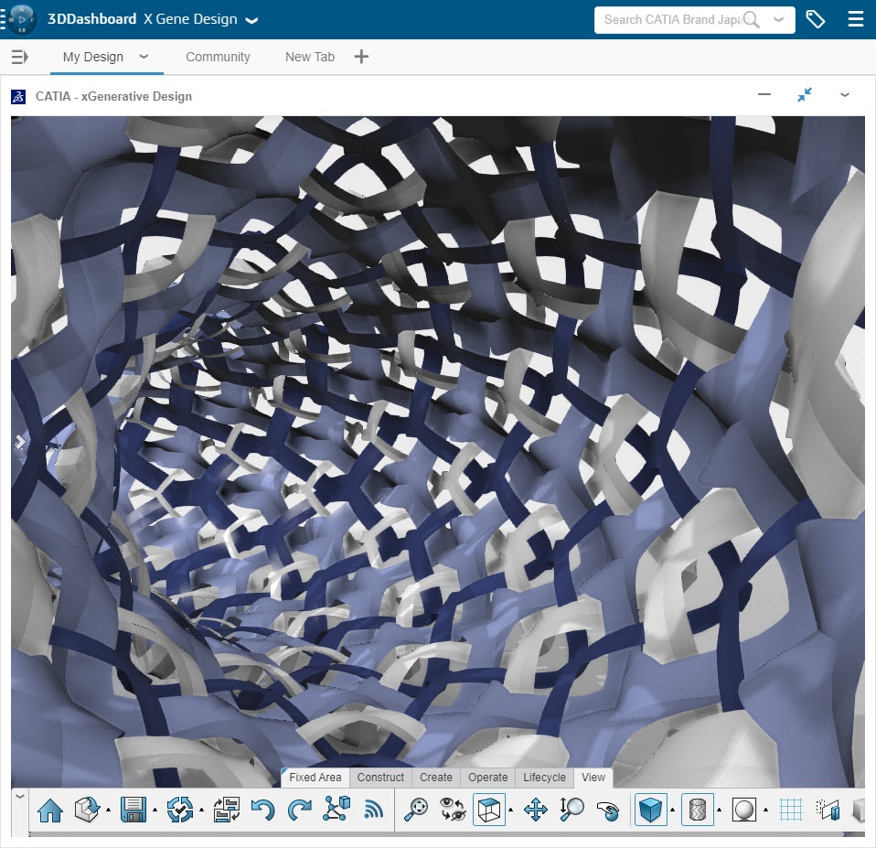Open the X Gene Design dashboard dropdown
The height and width of the screenshot is (848, 876).
tap(252, 20)
